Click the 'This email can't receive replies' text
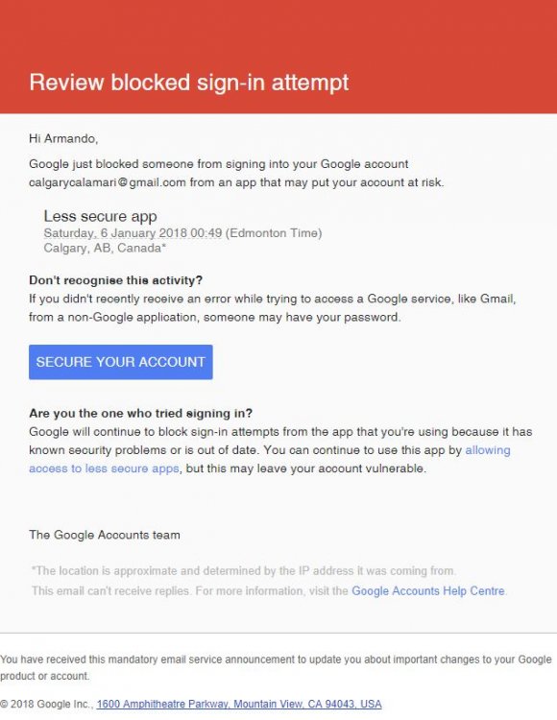557x720 pixels. [x=110, y=590]
